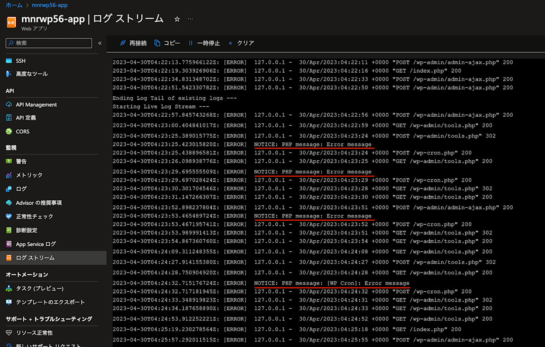Toggle 再接続 to reconnect the stream

(132, 43)
